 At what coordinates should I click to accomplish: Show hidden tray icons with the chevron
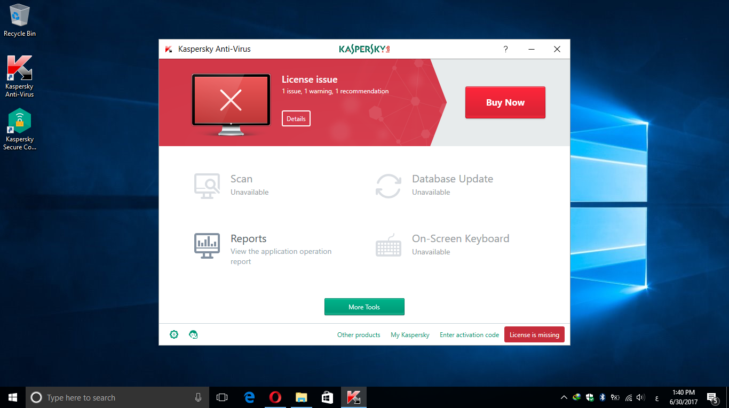coord(564,397)
